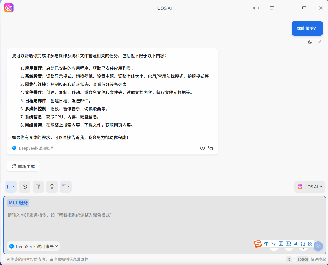
Task: Click the user bubble '你能做啥?'
Action: [x=307, y=28]
